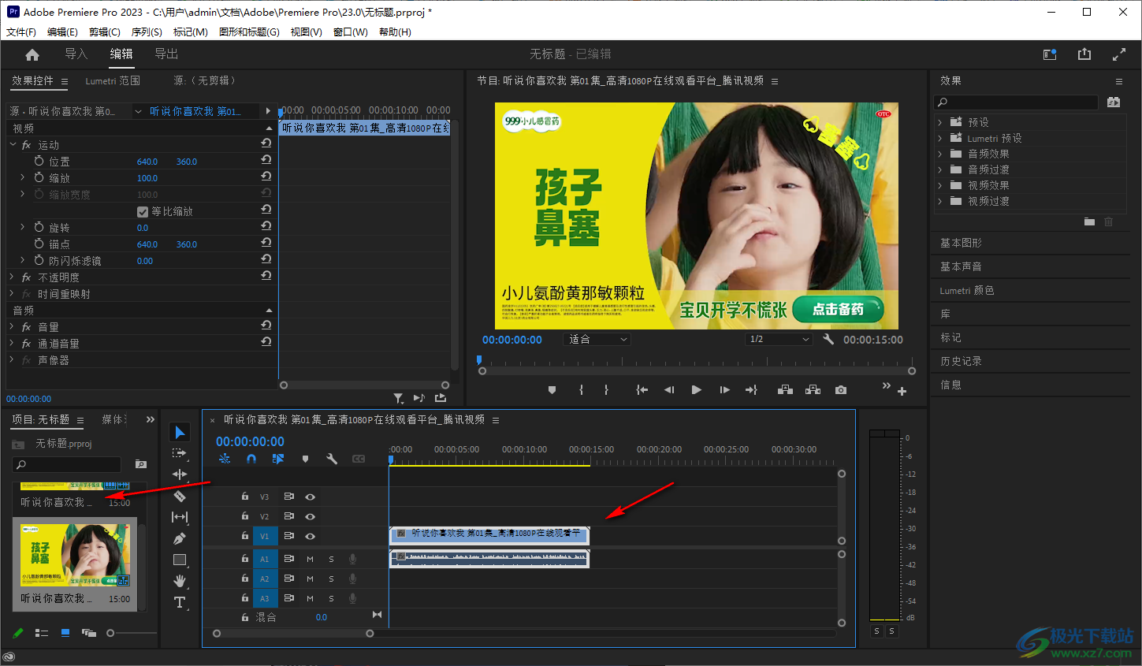Expand audio effects folder
This screenshot has height=666, width=1142.
click(x=939, y=154)
